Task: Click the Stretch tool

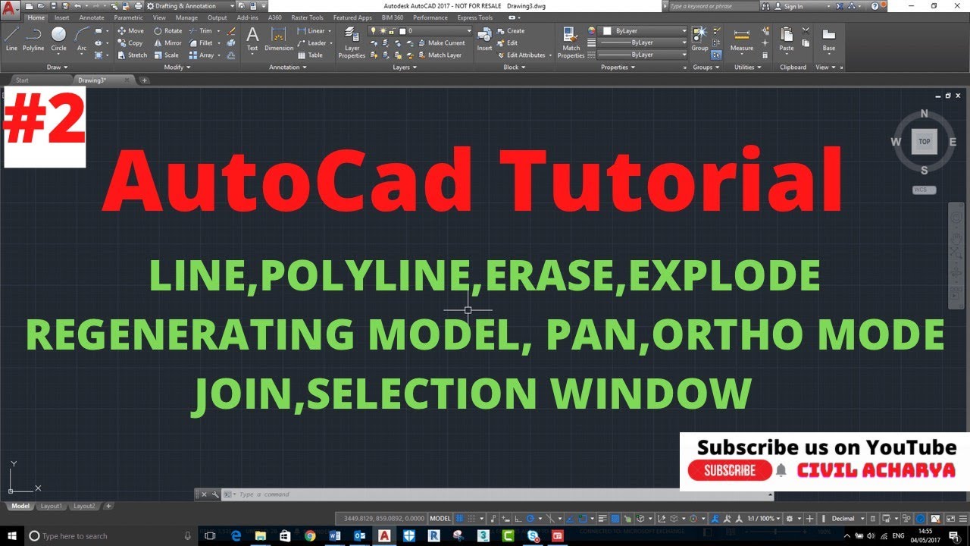Action: tap(133, 55)
